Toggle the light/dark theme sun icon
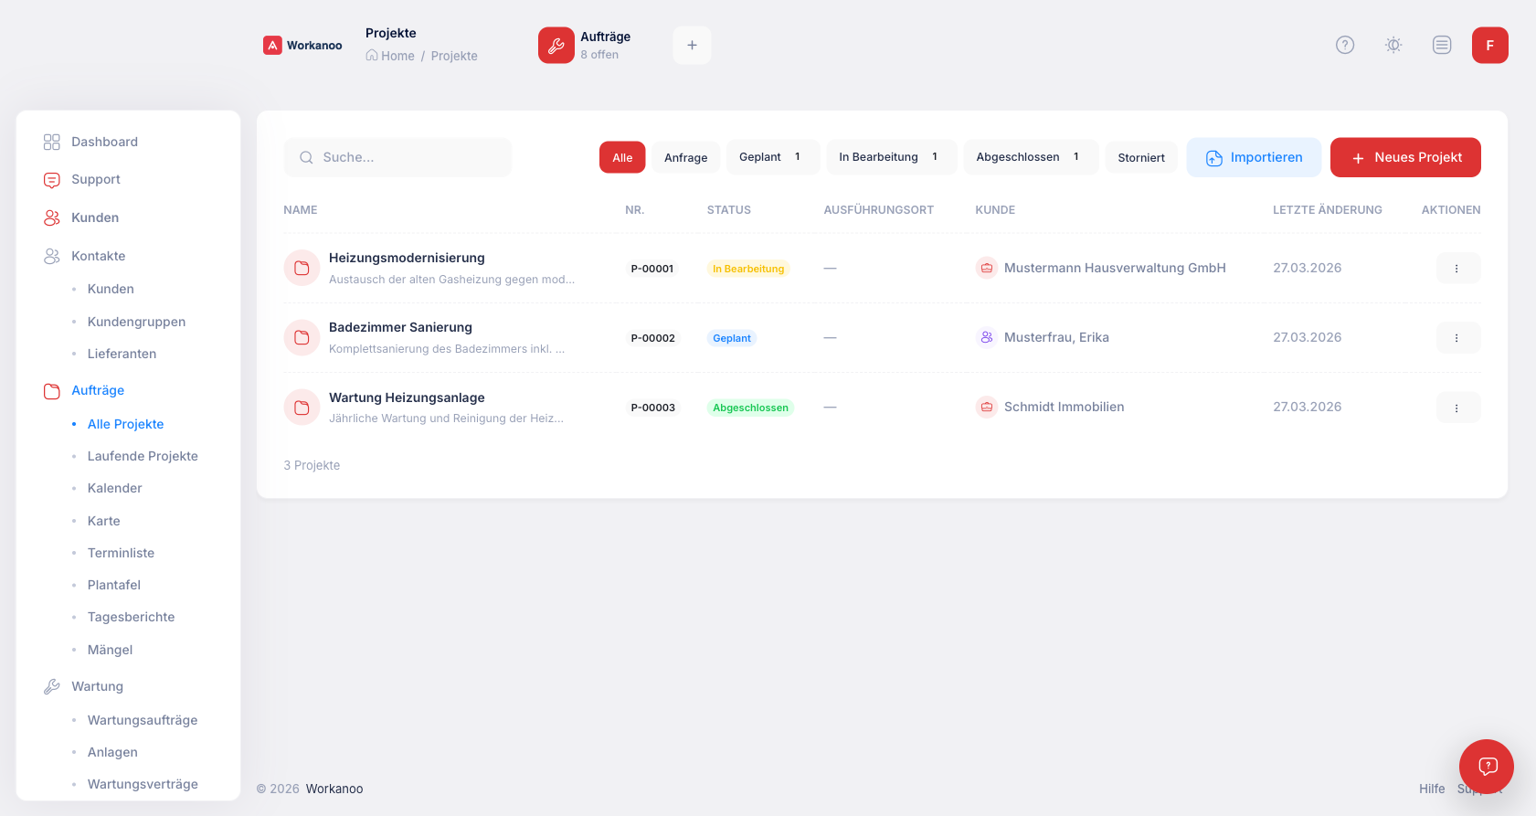1536x816 pixels. pyautogui.click(x=1393, y=45)
